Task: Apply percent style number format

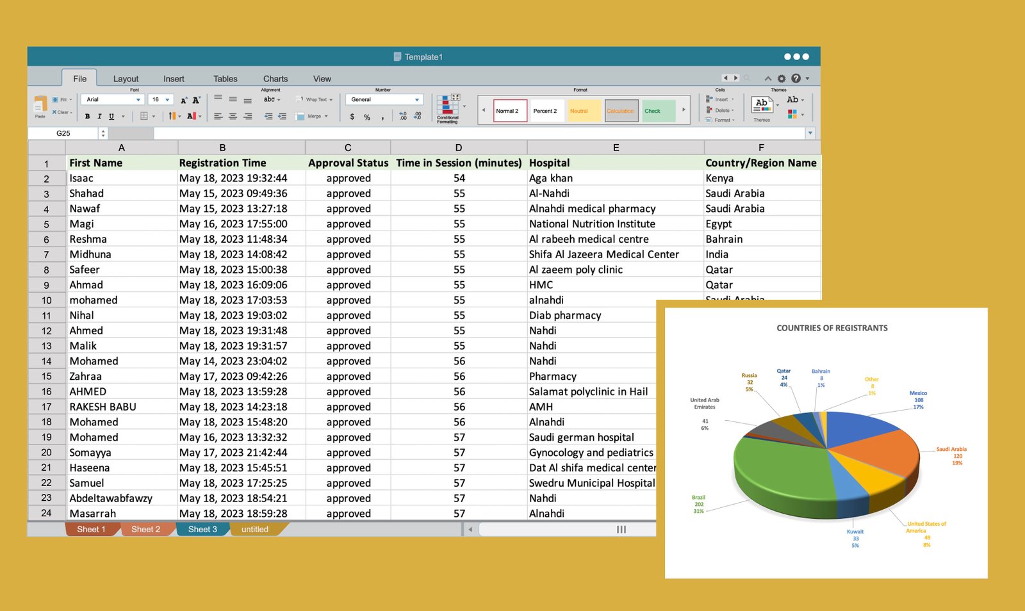Action: [367, 117]
